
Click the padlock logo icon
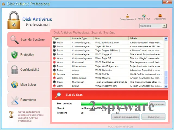[x=14, y=20]
